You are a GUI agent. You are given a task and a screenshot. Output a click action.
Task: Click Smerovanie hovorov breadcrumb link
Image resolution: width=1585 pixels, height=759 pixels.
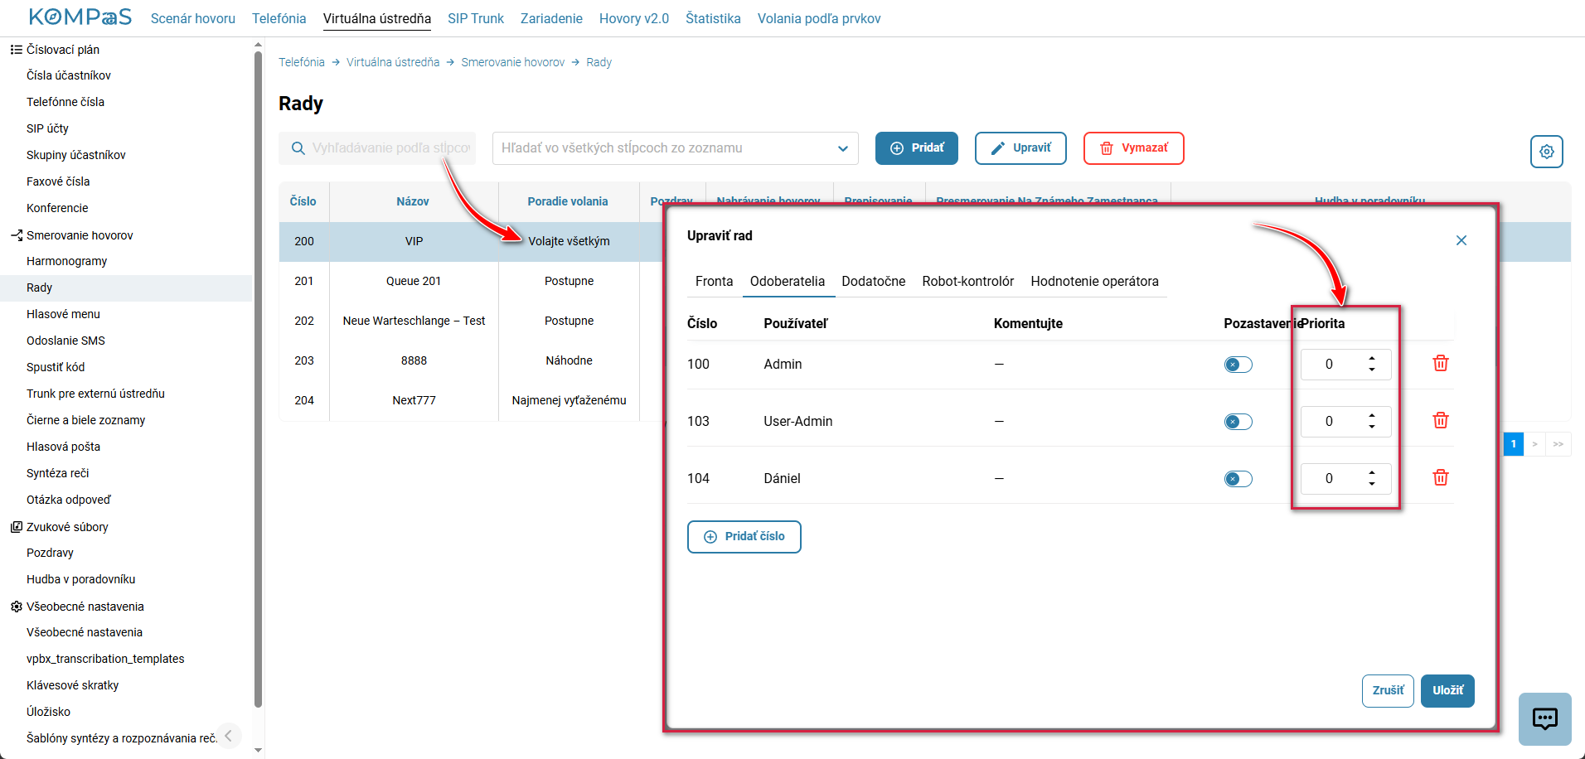point(513,62)
